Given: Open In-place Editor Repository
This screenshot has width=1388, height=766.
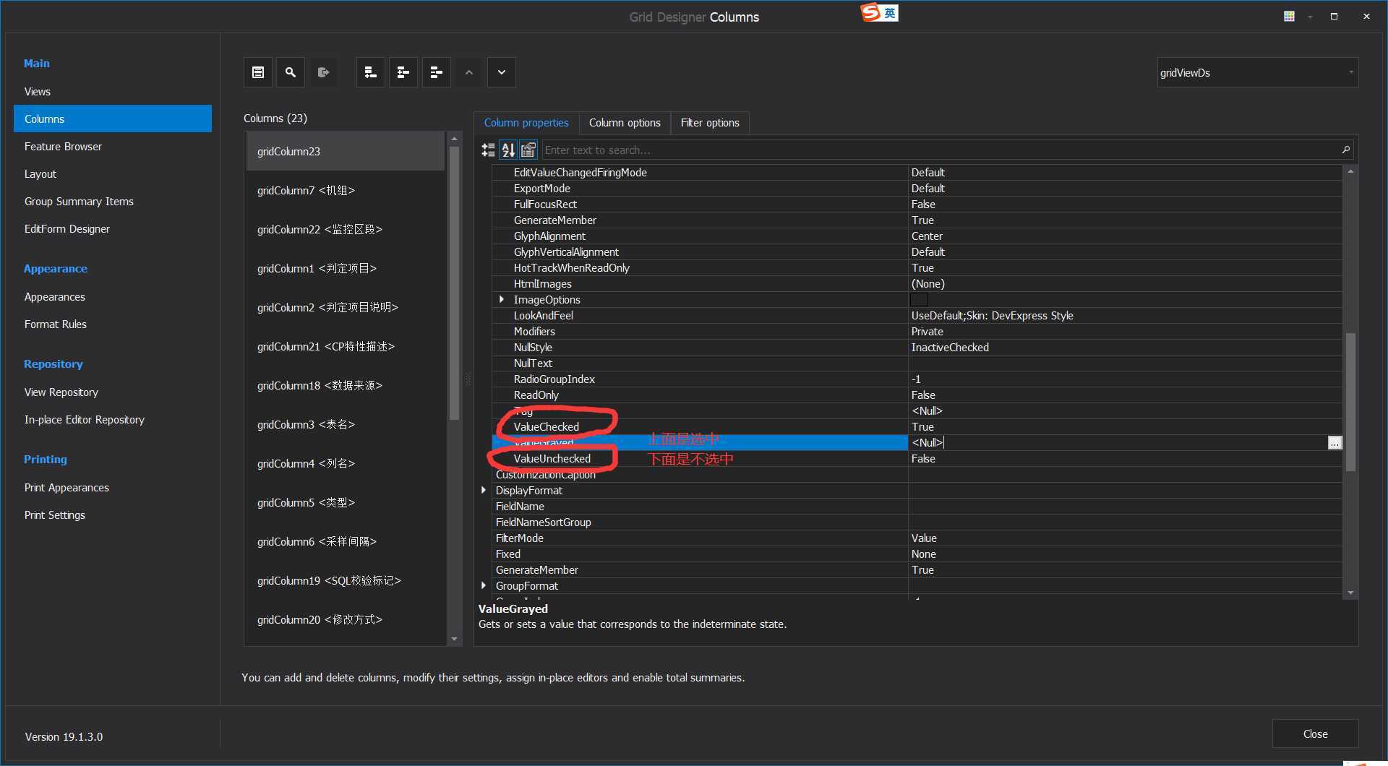Looking at the screenshot, I should 85,420.
